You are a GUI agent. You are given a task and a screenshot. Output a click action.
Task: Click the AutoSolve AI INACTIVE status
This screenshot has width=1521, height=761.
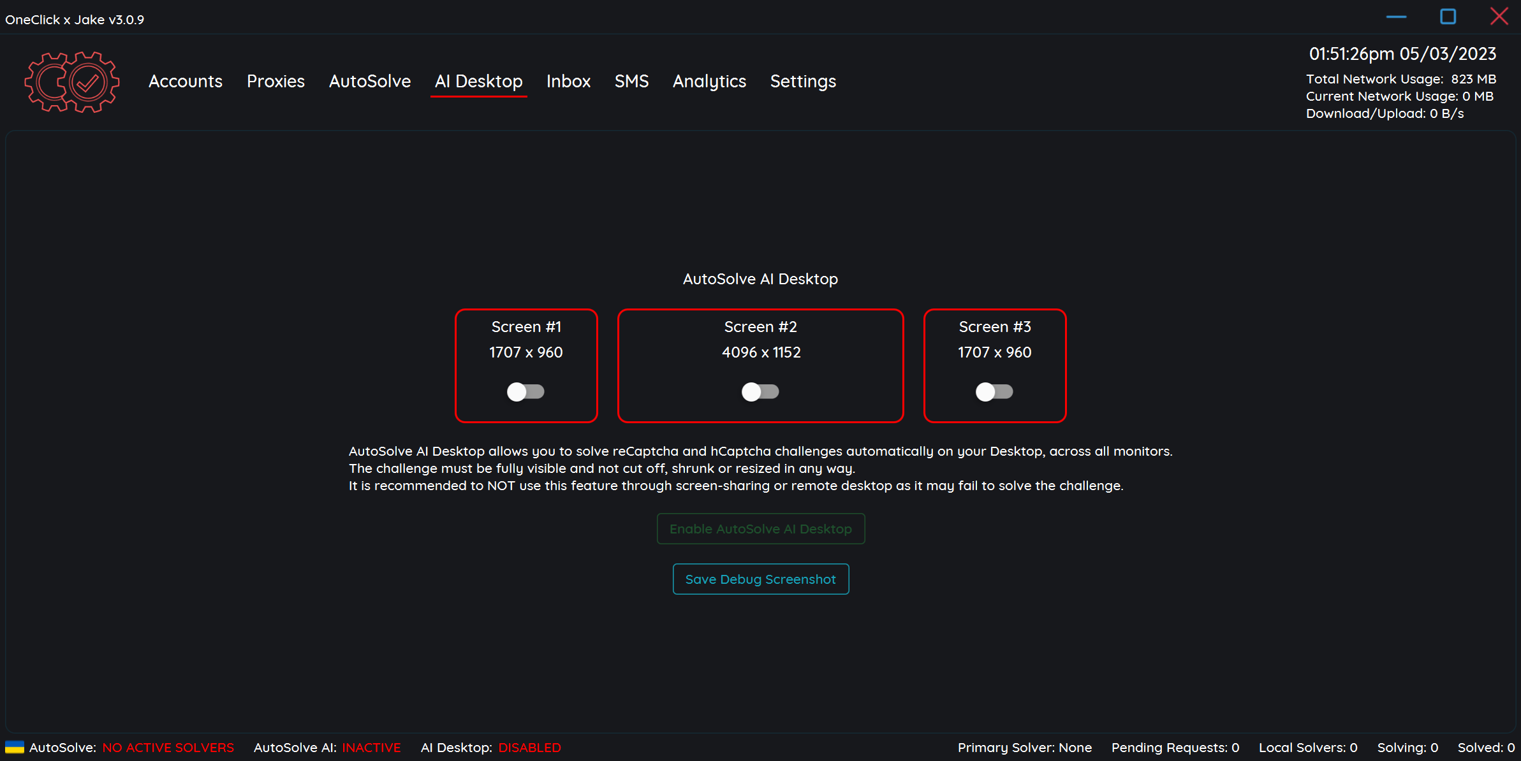point(327,748)
